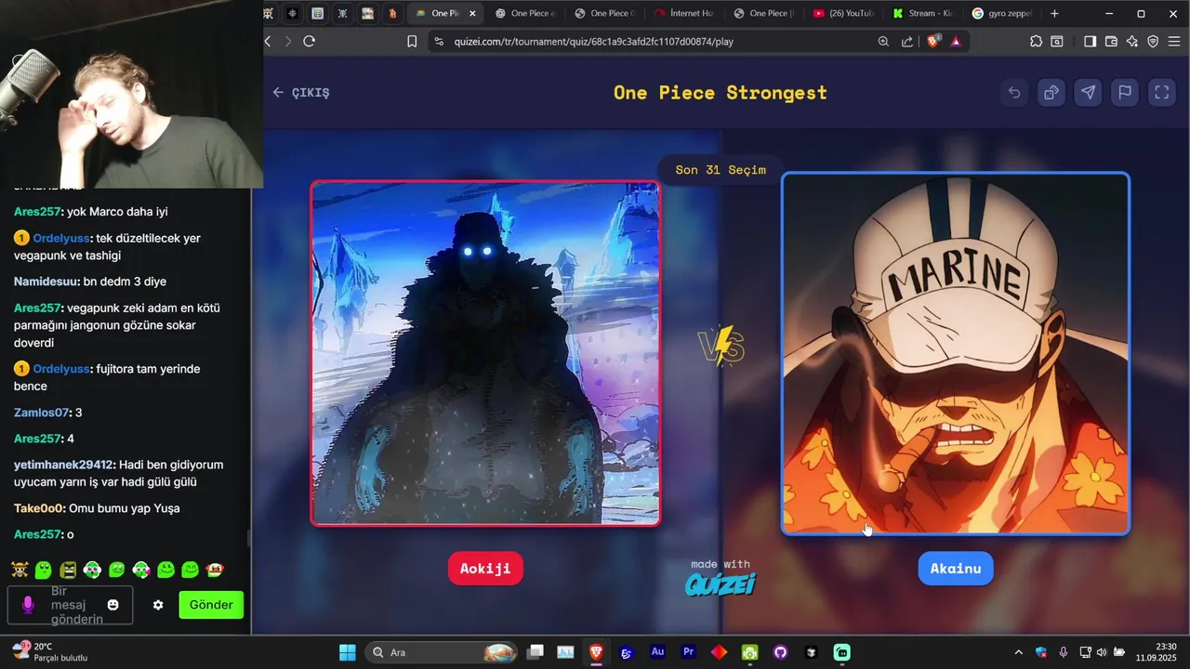Screen dimensions: 1190x669
Task: Click the quizei.com address bar URL
Action: click(593, 41)
